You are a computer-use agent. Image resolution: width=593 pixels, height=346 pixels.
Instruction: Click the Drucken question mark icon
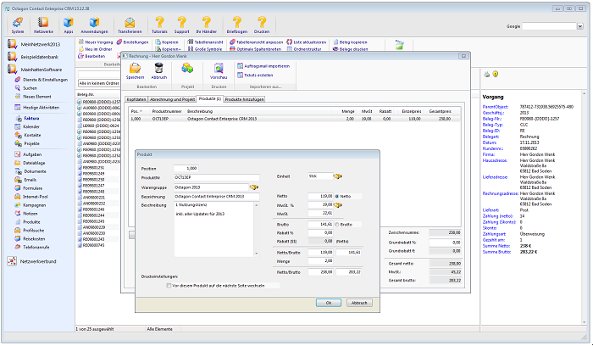(x=262, y=23)
